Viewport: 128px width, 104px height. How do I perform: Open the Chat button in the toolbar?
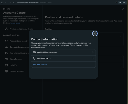coord(122,3)
